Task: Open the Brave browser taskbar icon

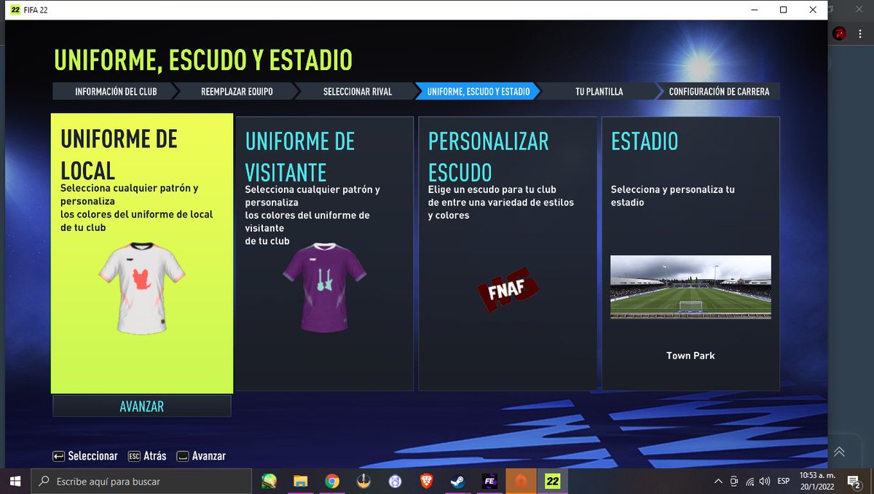Action: tap(425, 481)
